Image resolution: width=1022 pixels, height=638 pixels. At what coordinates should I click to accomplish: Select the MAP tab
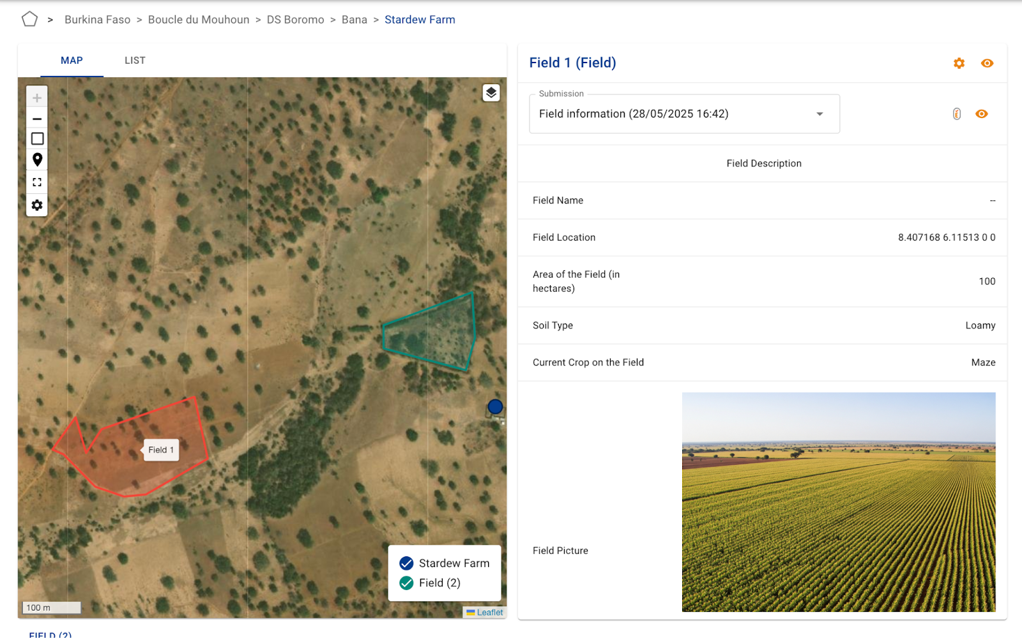tap(72, 61)
